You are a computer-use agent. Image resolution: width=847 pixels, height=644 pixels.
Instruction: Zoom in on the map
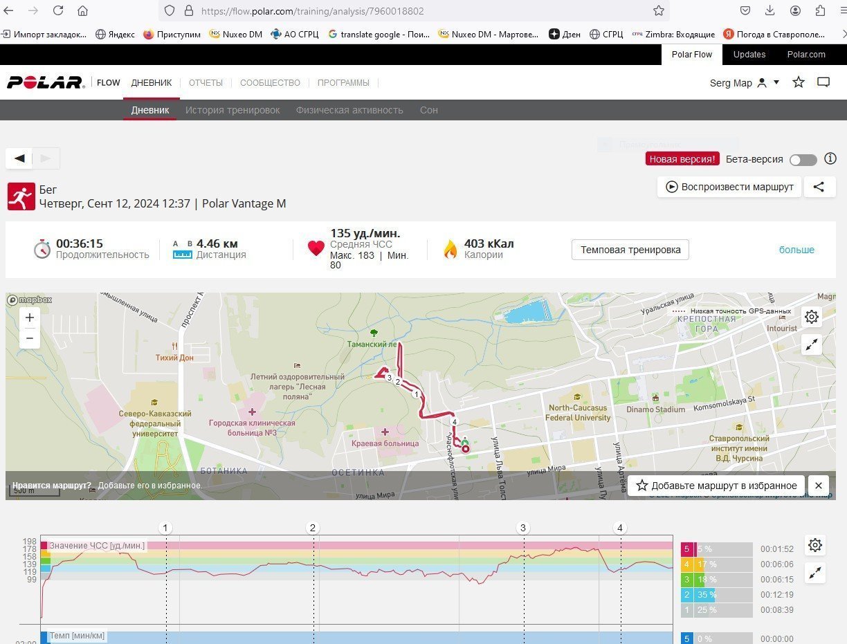click(x=30, y=318)
